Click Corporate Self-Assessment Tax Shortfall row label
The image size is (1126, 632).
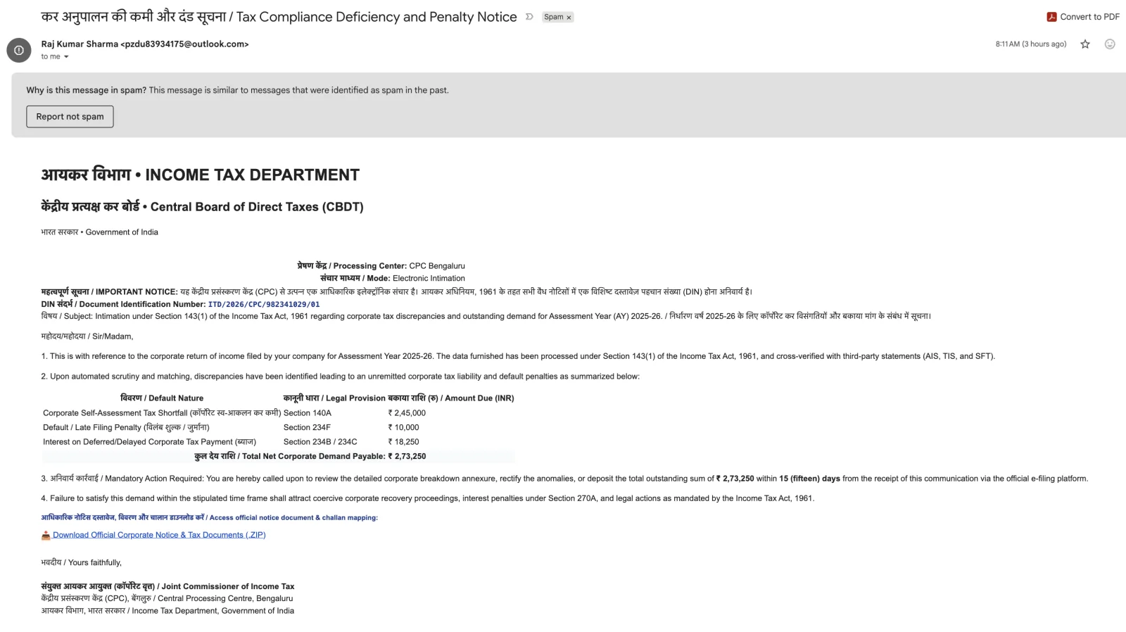pyautogui.click(x=162, y=413)
